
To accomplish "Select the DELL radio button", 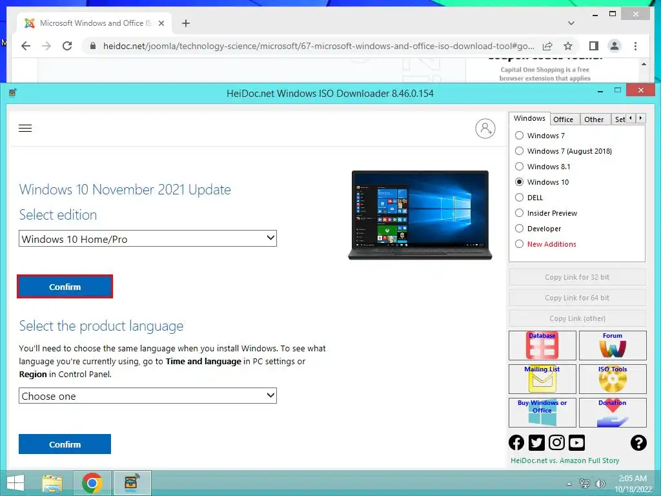I will pos(520,198).
